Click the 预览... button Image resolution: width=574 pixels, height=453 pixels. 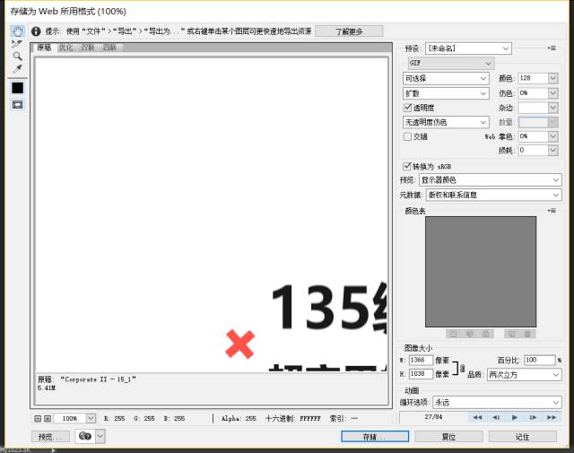(50, 437)
